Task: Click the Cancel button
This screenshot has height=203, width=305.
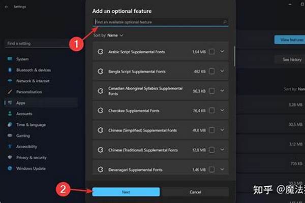Action: pos(195,192)
